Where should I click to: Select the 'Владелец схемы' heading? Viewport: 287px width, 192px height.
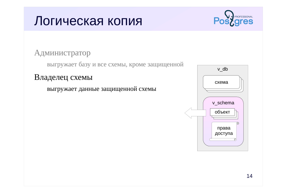tap(64, 77)
